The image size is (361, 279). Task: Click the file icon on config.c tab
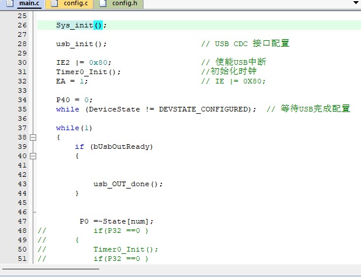[x=54, y=4]
